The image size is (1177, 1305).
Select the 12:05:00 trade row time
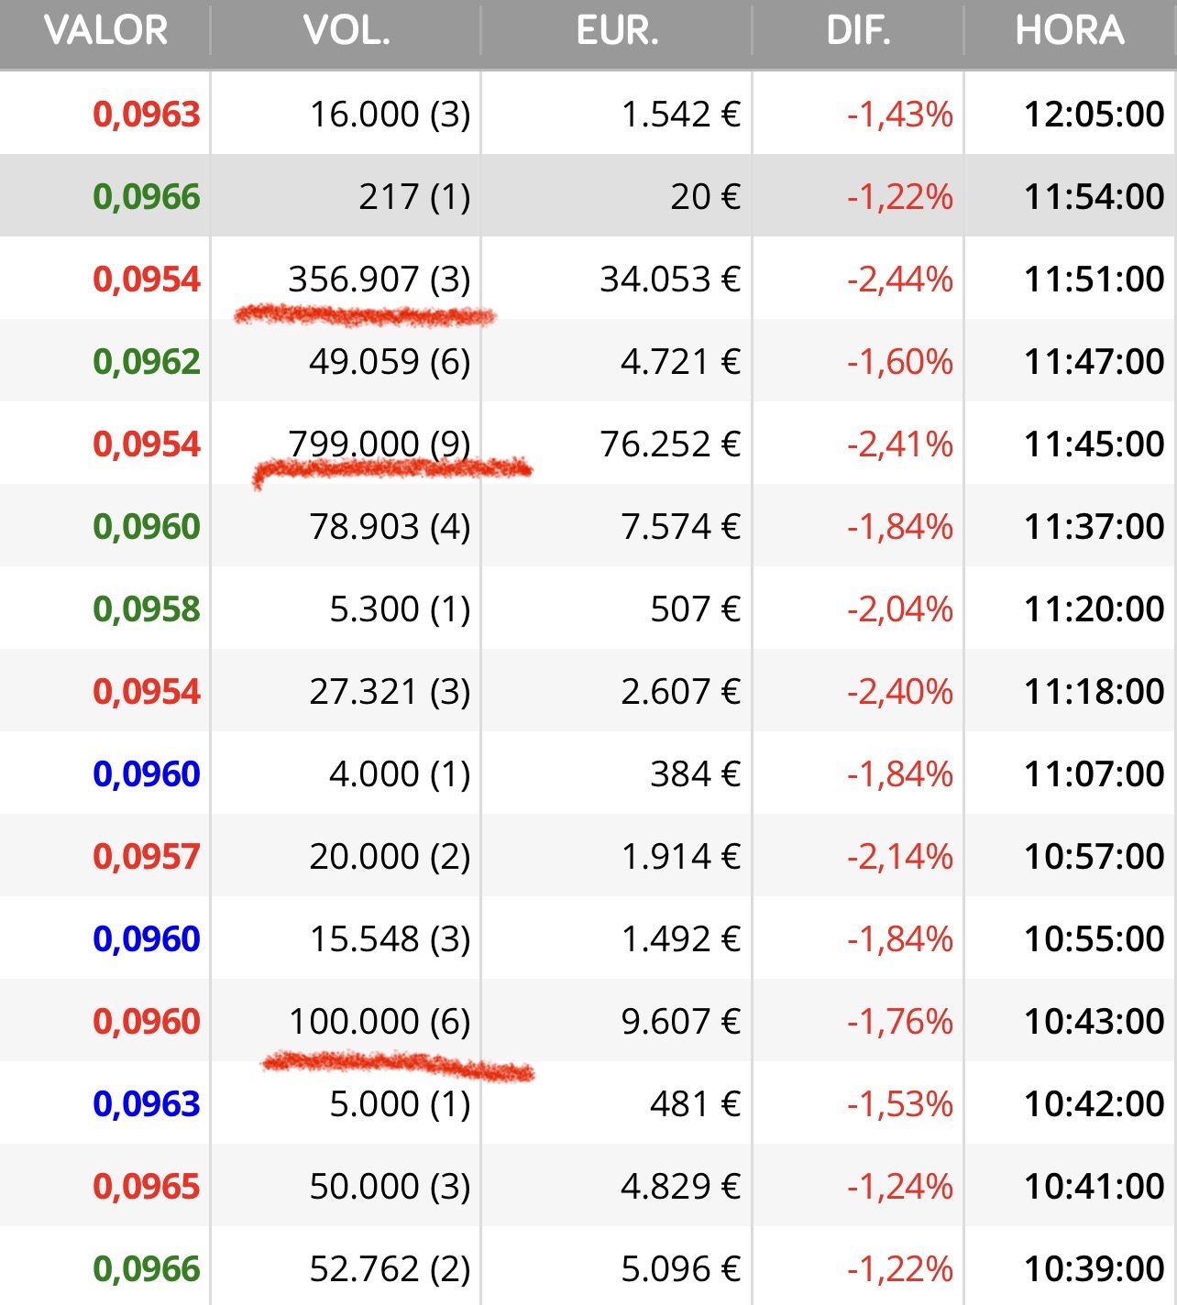1094,115
